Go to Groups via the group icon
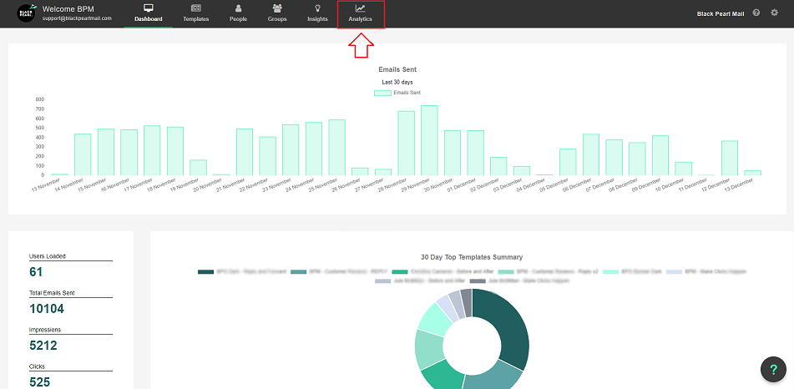Viewport: 794px width, 389px height. [x=276, y=8]
